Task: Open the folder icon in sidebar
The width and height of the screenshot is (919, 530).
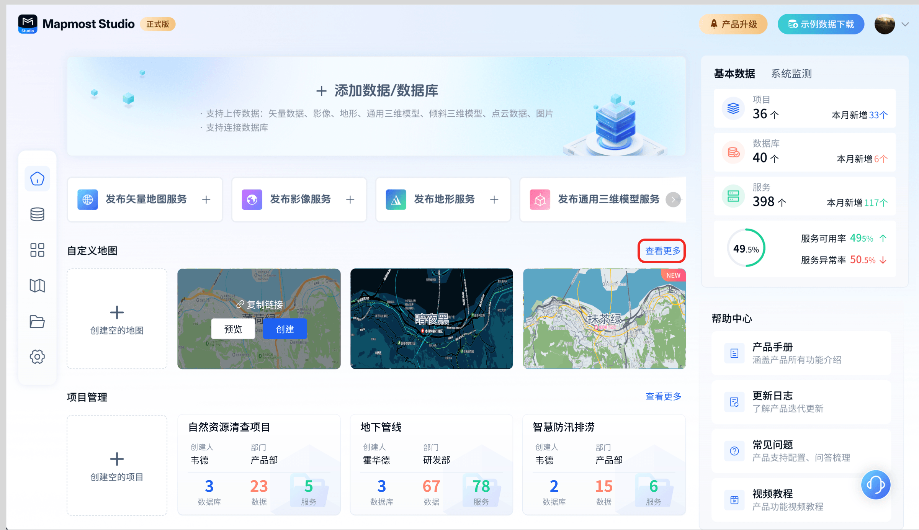Action: 37,321
